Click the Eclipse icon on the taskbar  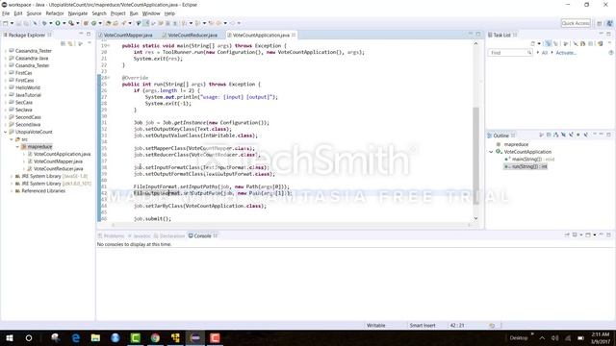(x=195, y=337)
